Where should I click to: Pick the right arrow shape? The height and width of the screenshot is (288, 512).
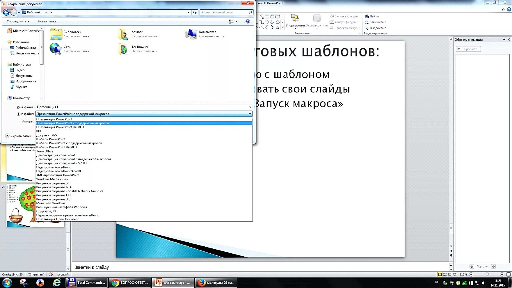pyautogui.click(x=266, y=22)
